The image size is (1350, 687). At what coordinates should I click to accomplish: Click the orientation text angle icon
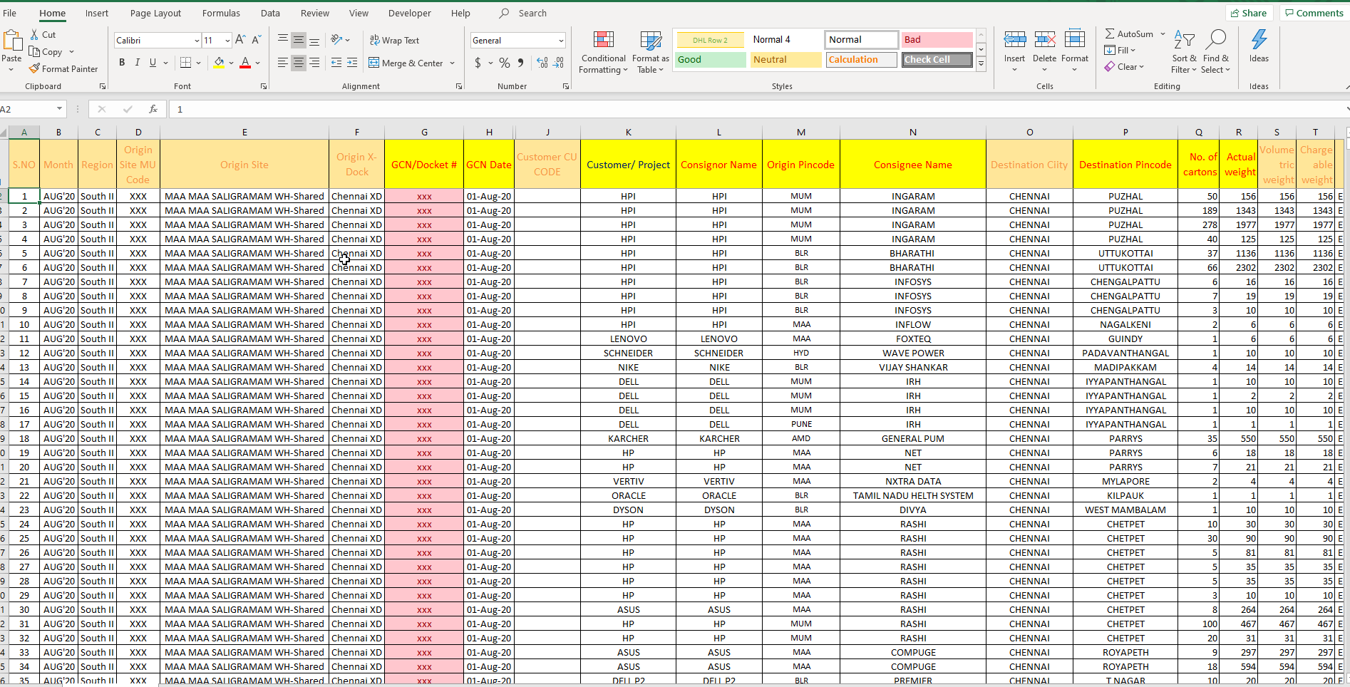336,40
